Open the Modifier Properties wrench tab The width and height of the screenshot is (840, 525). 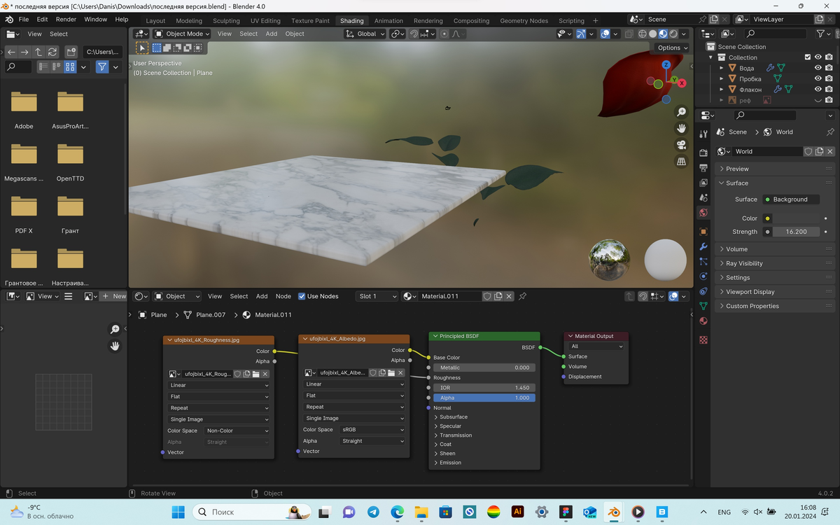(x=703, y=247)
